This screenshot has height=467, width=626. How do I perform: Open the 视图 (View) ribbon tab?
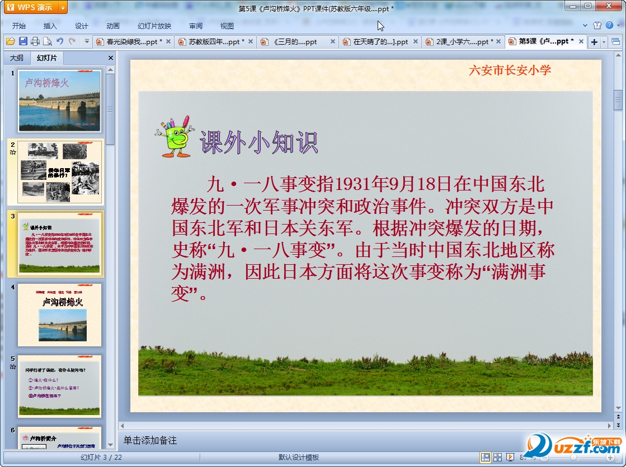228,25
